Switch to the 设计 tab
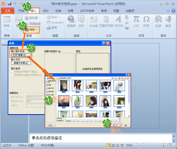 [x=46, y=11]
